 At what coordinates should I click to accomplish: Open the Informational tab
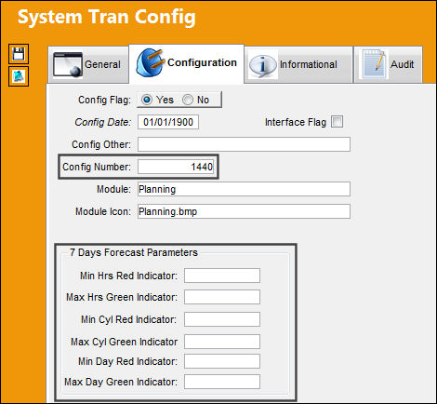[x=298, y=64]
